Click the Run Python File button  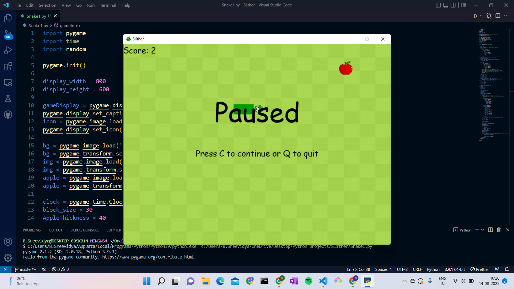click(x=475, y=16)
